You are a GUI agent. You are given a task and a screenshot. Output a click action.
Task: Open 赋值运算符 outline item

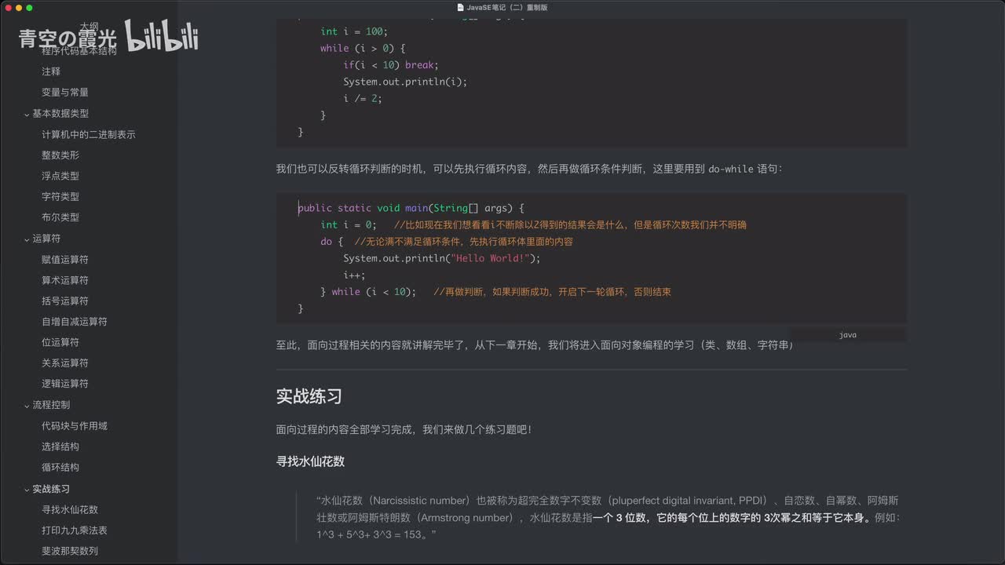point(65,259)
